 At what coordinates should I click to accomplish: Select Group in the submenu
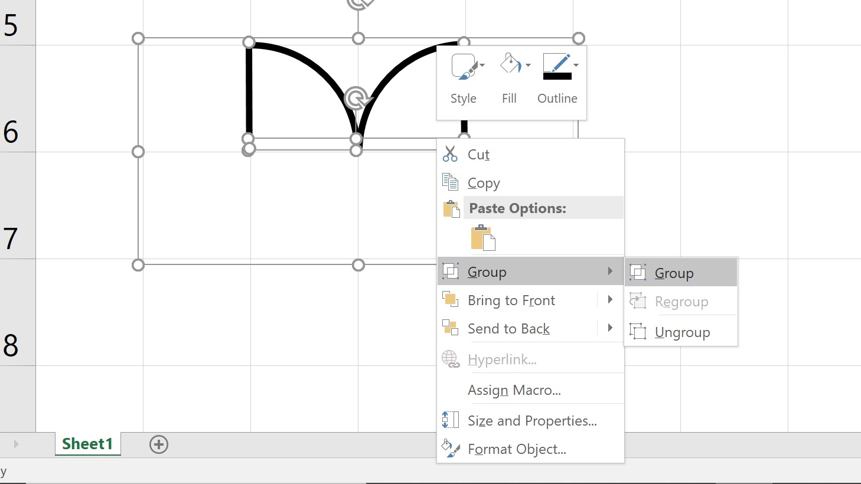681,273
